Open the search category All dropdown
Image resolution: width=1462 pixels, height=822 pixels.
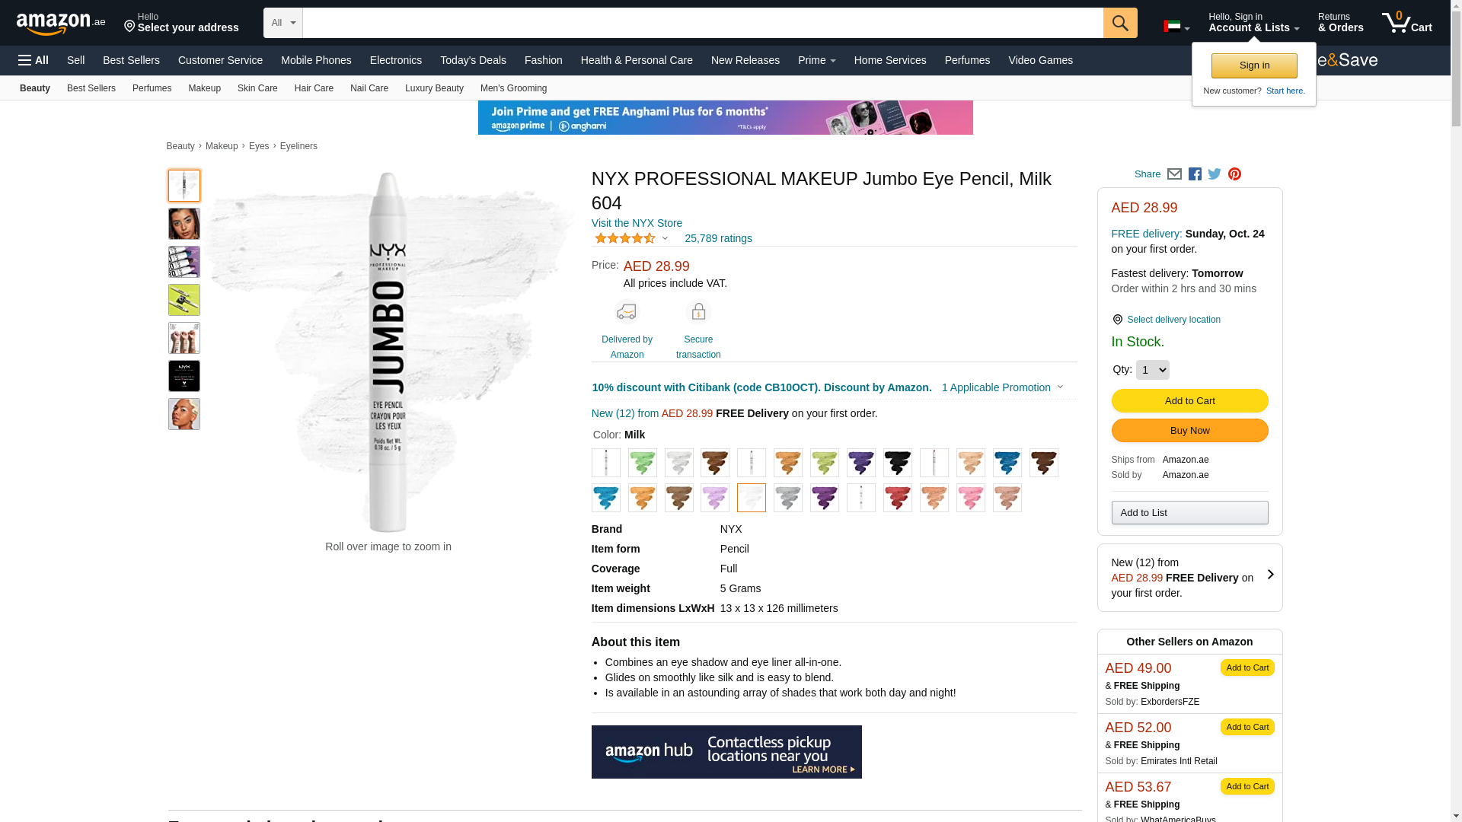point(283,23)
